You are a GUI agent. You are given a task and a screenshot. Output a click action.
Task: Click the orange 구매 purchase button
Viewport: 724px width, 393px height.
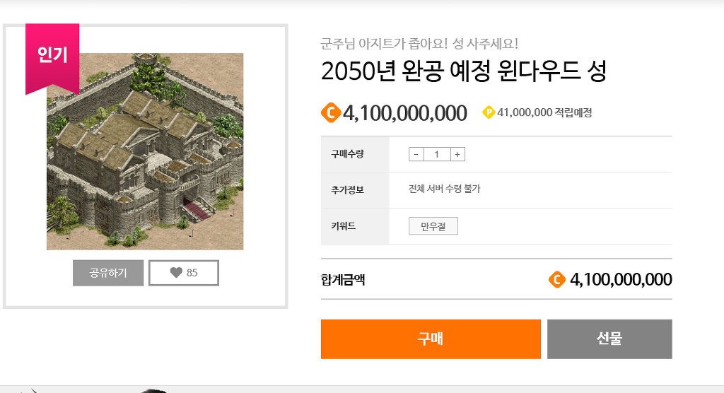[x=431, y=339]
